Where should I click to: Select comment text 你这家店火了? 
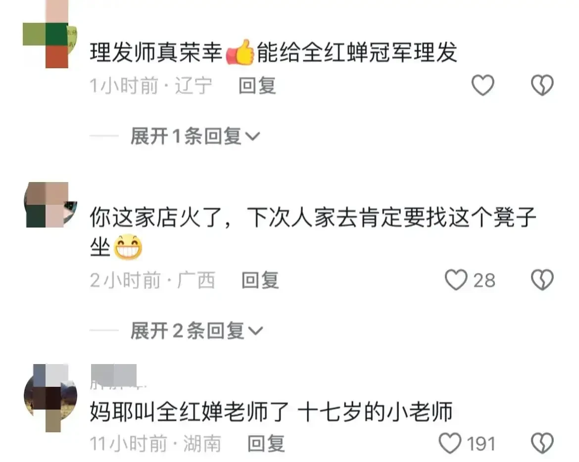tap(156, 217)
